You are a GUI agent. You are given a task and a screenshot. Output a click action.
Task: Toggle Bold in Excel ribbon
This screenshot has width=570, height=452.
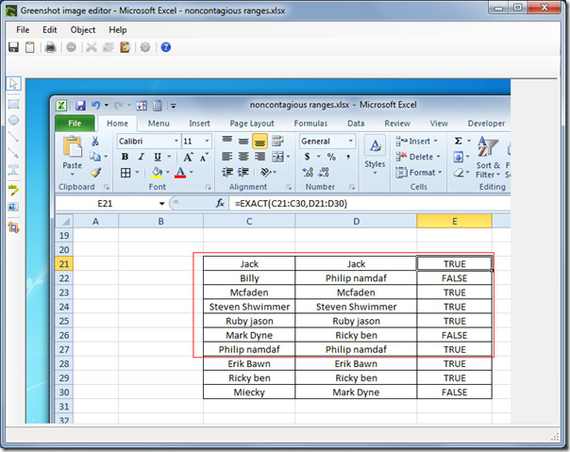point(125,157)
